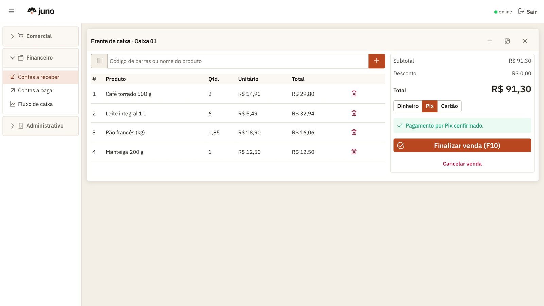Click the Produto column header
Viewport: 544px width, 306px height.
click(116, 79)
